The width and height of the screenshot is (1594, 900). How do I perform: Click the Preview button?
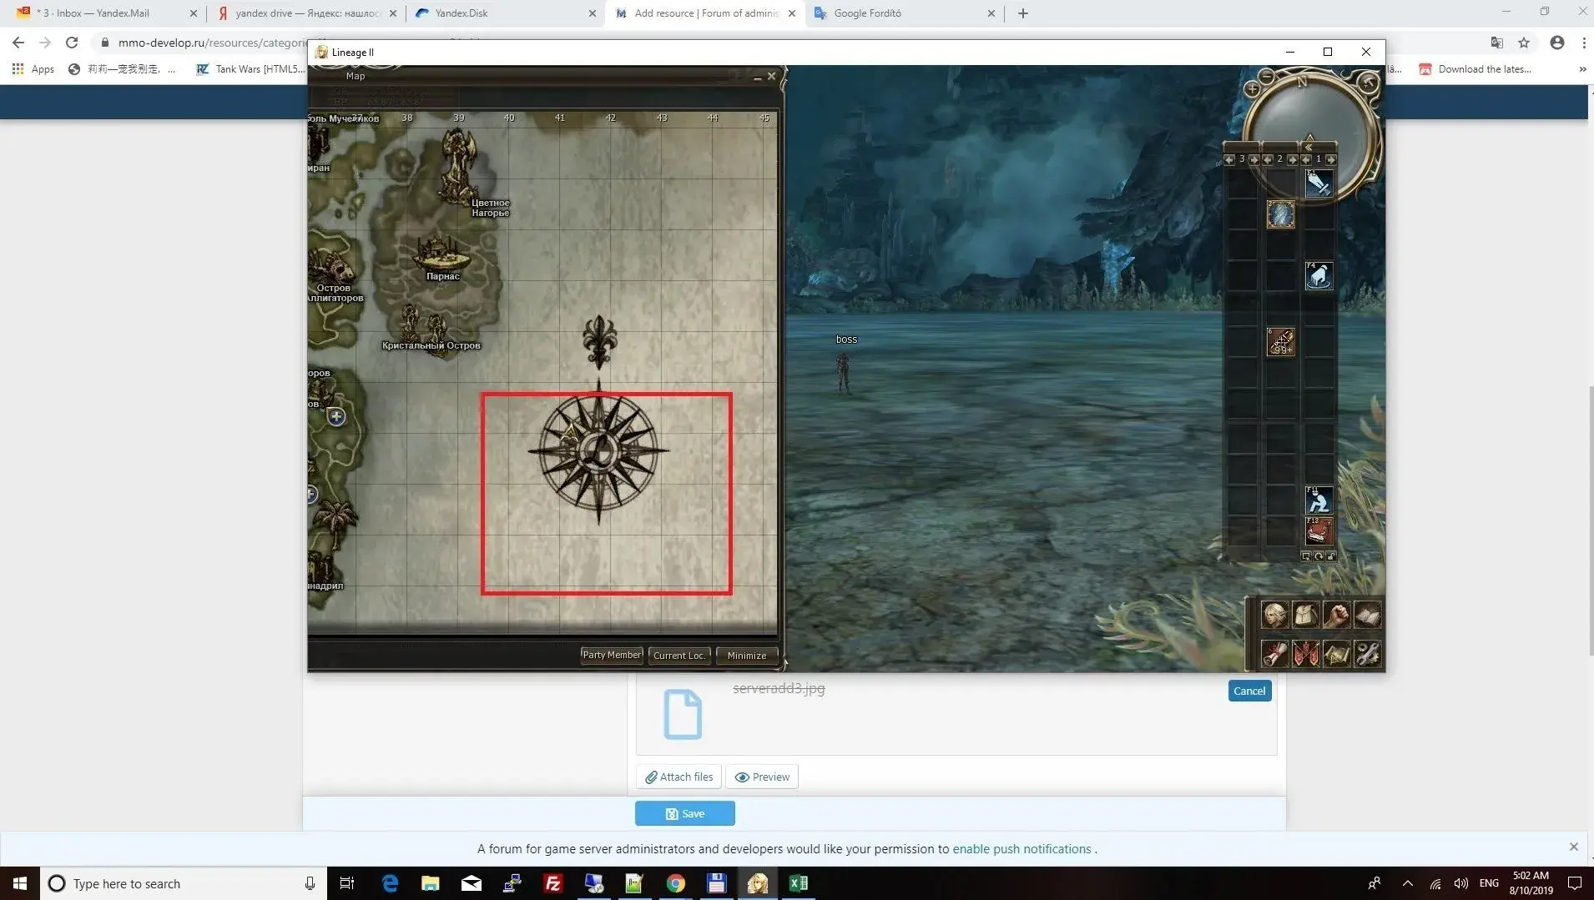click(762, 777)
